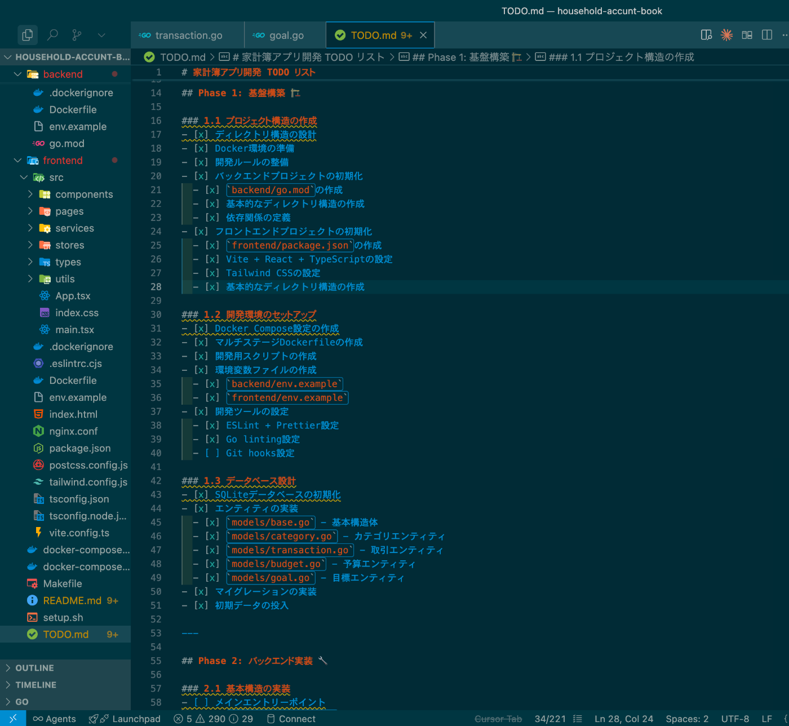
Task: Open backend Dockerfile whale icon
Action: point(38,110)
